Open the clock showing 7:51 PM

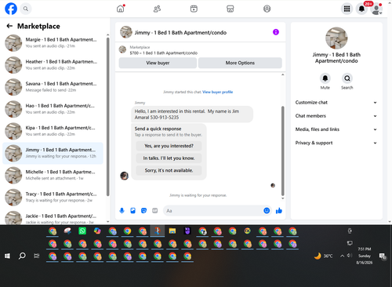tap(365, 256)
